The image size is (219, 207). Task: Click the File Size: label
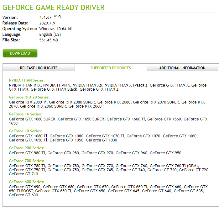[11, 40]
